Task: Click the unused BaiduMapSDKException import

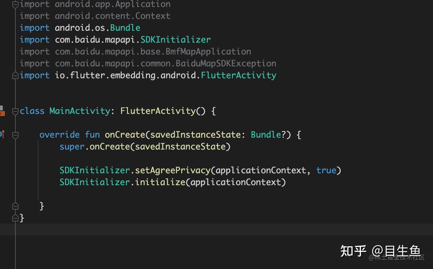Action: pos(226,63)
